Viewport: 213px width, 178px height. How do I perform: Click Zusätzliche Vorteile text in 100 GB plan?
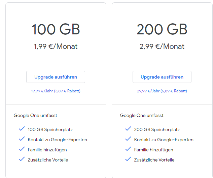tap(48, 160)
